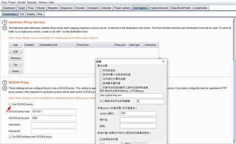Switch to the Target tab

[x=21, y=8]
